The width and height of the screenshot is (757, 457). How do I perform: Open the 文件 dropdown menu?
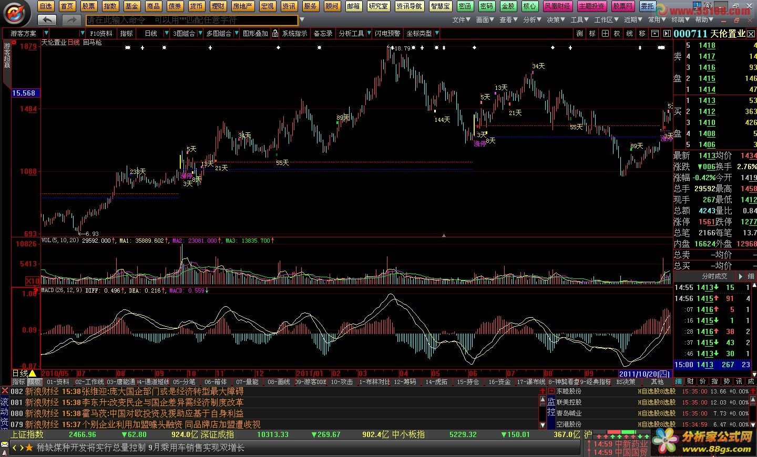click(x=462, y=19)
